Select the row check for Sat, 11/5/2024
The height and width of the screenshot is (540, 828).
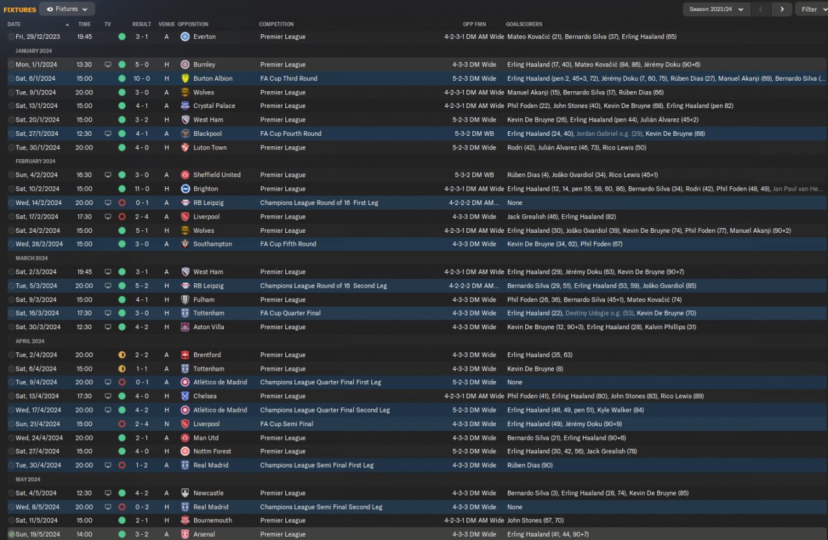[x=11, y=521]
